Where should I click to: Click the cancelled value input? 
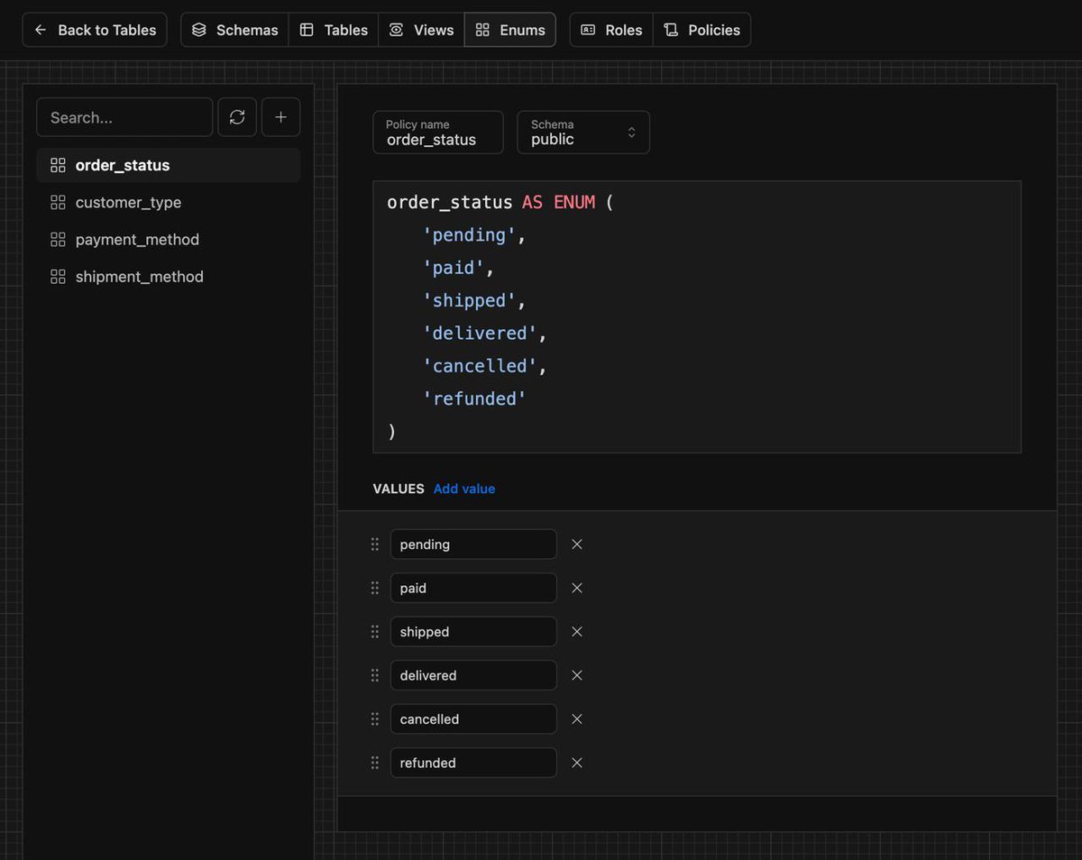[x=473, y=719]
